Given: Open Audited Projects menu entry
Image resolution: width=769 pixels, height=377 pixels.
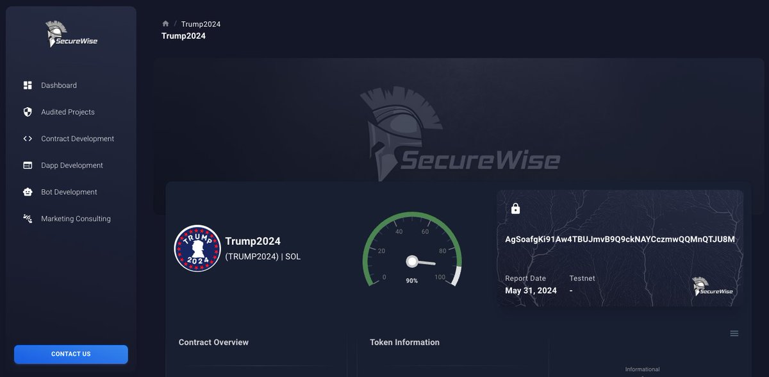Looking at the screenshot, I should click(x=67, y=112).
